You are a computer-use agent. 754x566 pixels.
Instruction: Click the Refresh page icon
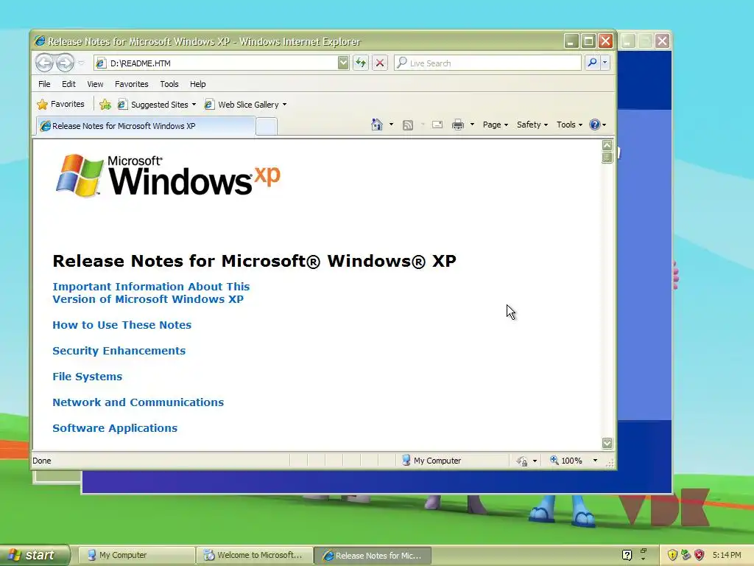361,63
